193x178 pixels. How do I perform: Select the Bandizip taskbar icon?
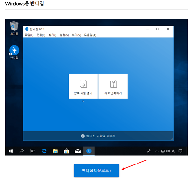pos(89,151)
